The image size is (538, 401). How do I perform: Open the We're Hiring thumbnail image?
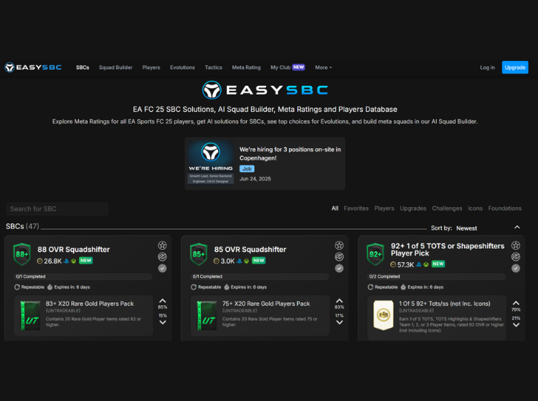pos(211,163)
